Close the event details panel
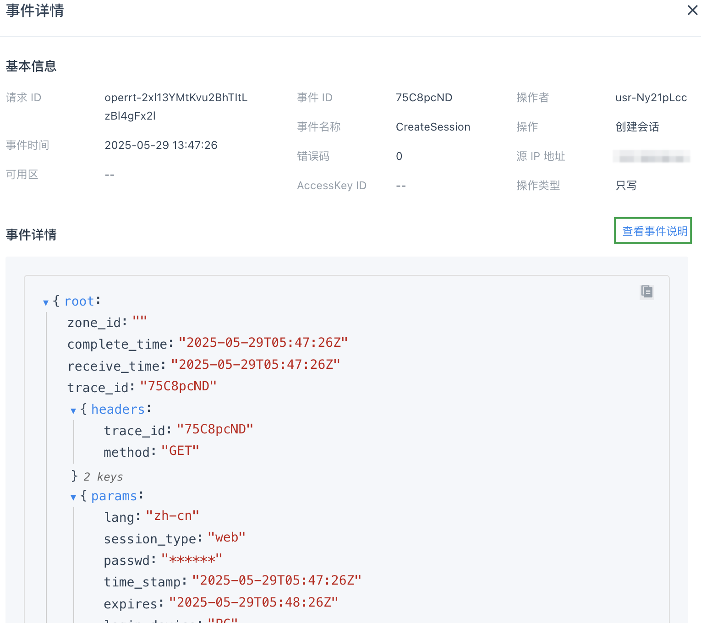The height and width of the screenshot is (635, 701). tap(692, 10)
